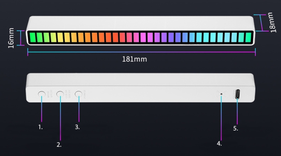
Task: Click the callout number 1 label
Action: 40,127
